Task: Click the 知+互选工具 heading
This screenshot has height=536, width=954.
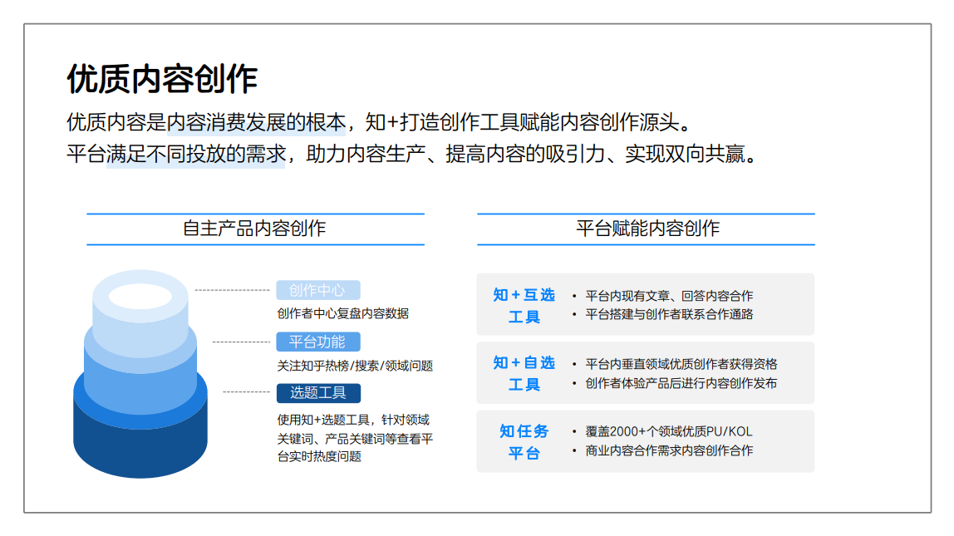Action: (x=524, y=306)
